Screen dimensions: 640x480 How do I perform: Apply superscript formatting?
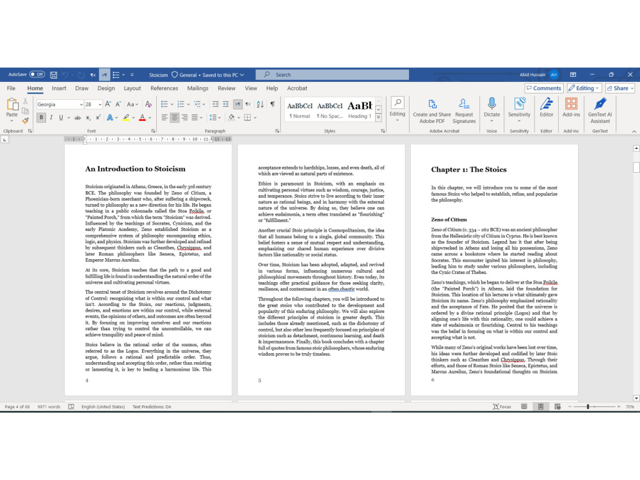point(98,118)
